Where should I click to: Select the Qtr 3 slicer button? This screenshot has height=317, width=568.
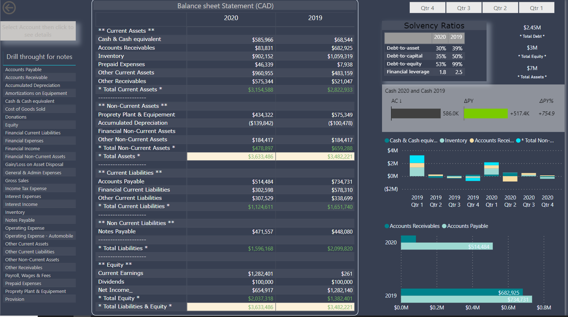tap(464, 8)
